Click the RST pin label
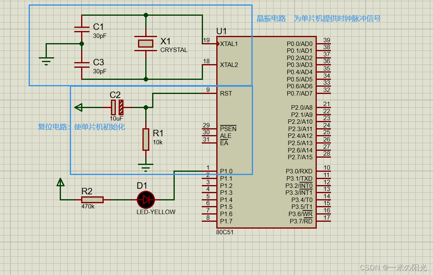 tap(226, 94)
